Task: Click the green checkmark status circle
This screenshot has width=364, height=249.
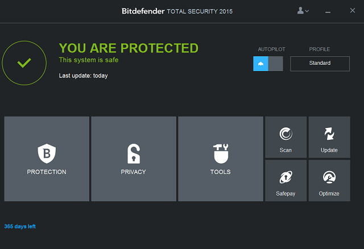Action: (24, 63)
